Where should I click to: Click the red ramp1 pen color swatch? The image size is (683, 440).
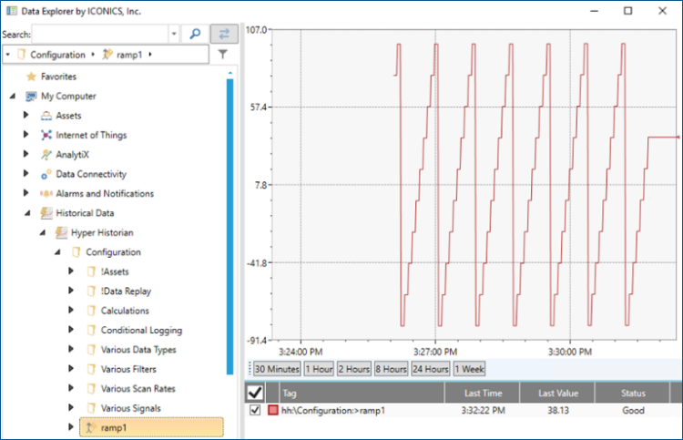click(272, 411)
